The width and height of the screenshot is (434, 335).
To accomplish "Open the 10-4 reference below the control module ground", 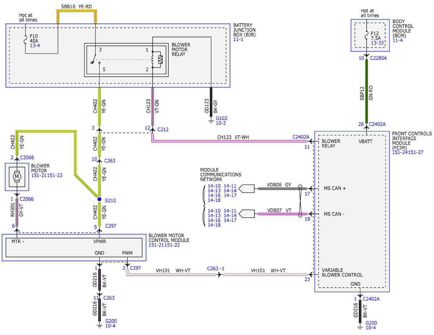I will (110, 326).
